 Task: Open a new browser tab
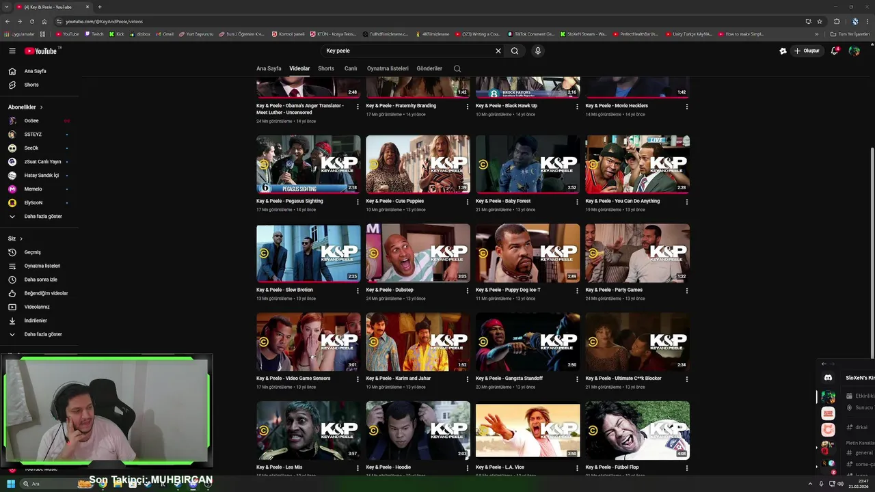coord(100,7)
